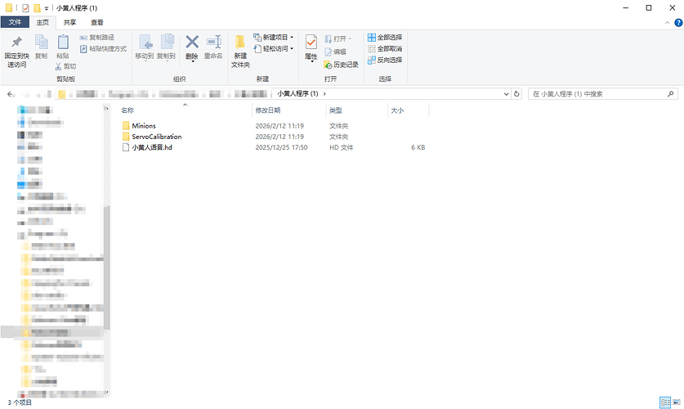Viewport: 684px width, 409px height.
Task: Click the 小黄人语音.hd file icon
Action: pyautogui.click(x=126, y=147)
